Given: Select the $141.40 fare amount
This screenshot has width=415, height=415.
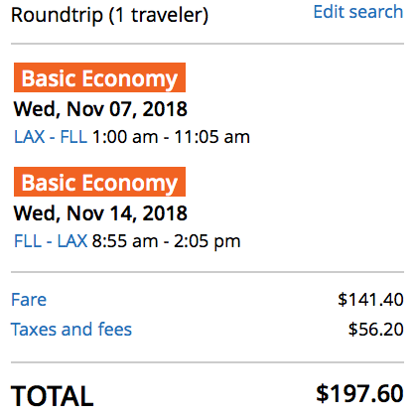Looking at the screenshot, I should (370, 300).
